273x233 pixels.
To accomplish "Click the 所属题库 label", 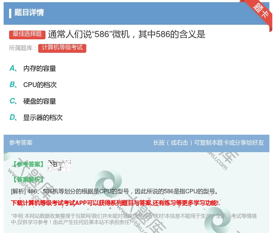I will click(23, 48).
